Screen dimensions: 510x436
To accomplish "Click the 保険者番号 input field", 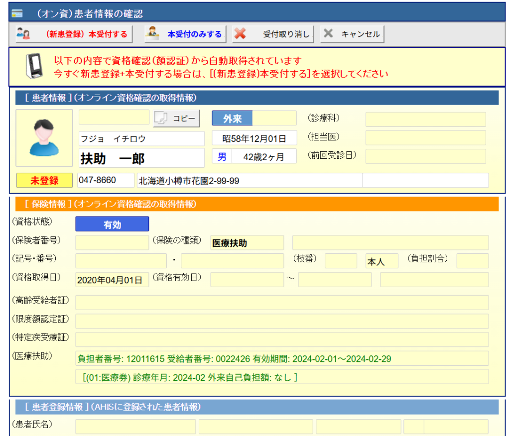I will [112, 242].
